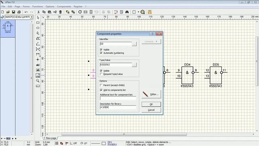This screenshot has height=146, width=259.
Task: Confirm the dialog with OK
Action: point(151,104)
